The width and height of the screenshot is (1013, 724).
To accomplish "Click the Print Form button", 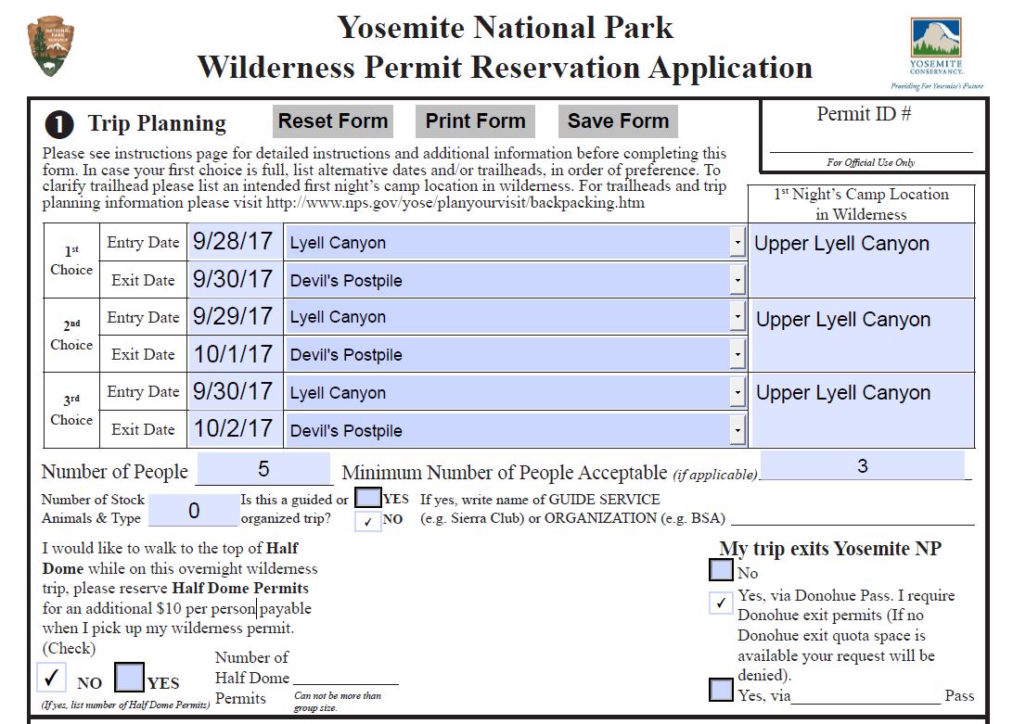I will 476,121.
